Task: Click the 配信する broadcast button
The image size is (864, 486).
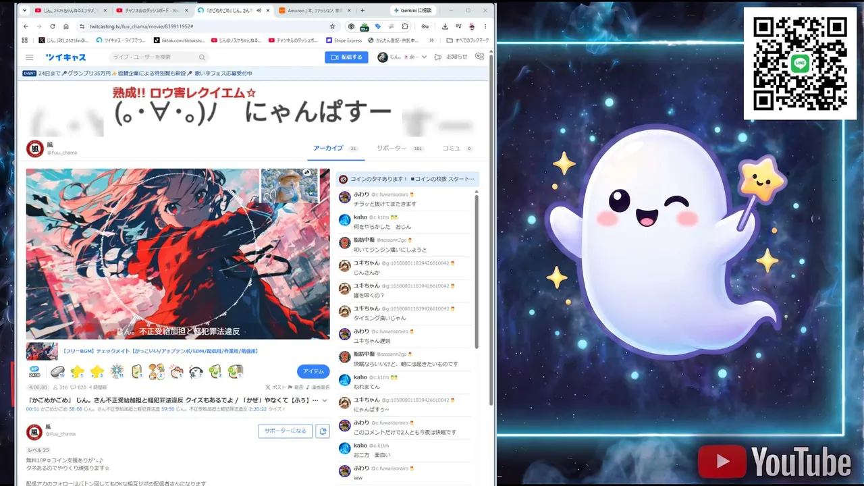Action: pyautogui.click(x=346, y=57)
